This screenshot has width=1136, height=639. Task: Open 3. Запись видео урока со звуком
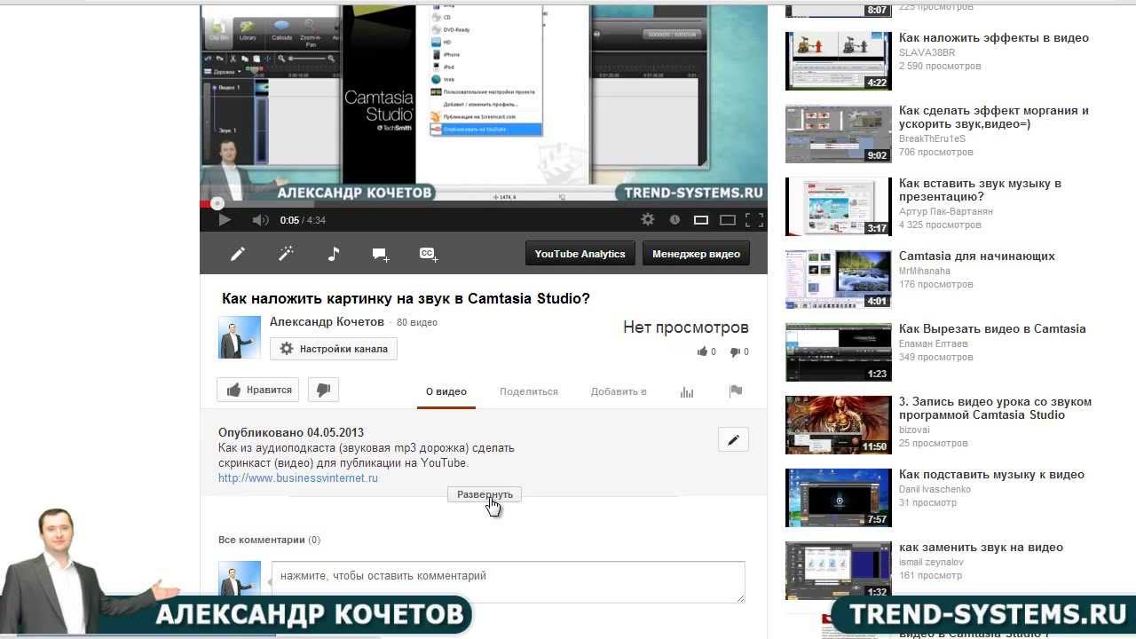[996, 408]
